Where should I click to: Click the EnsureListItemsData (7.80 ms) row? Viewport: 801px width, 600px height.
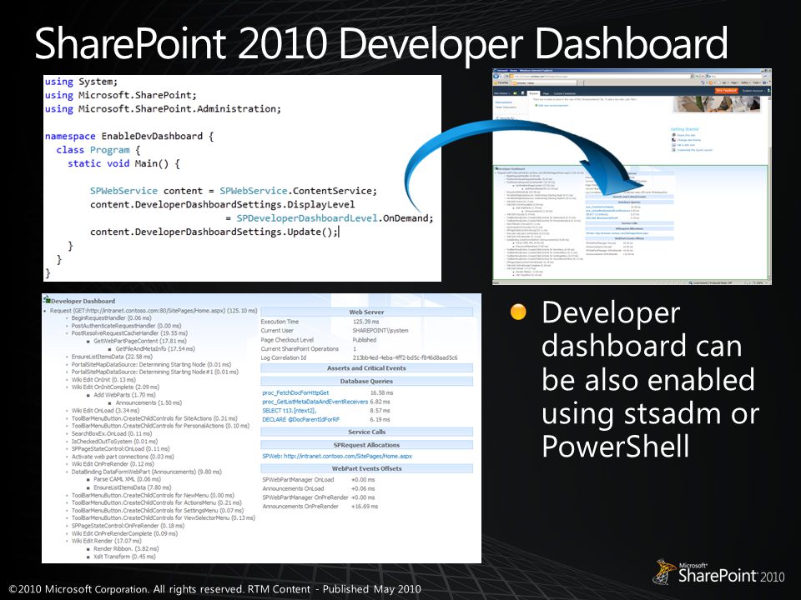coord(132,487)
